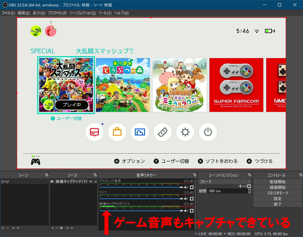The image size is (303, 237).
Task: Undock the ソース panel with its float icon
Action: (95, 175)
